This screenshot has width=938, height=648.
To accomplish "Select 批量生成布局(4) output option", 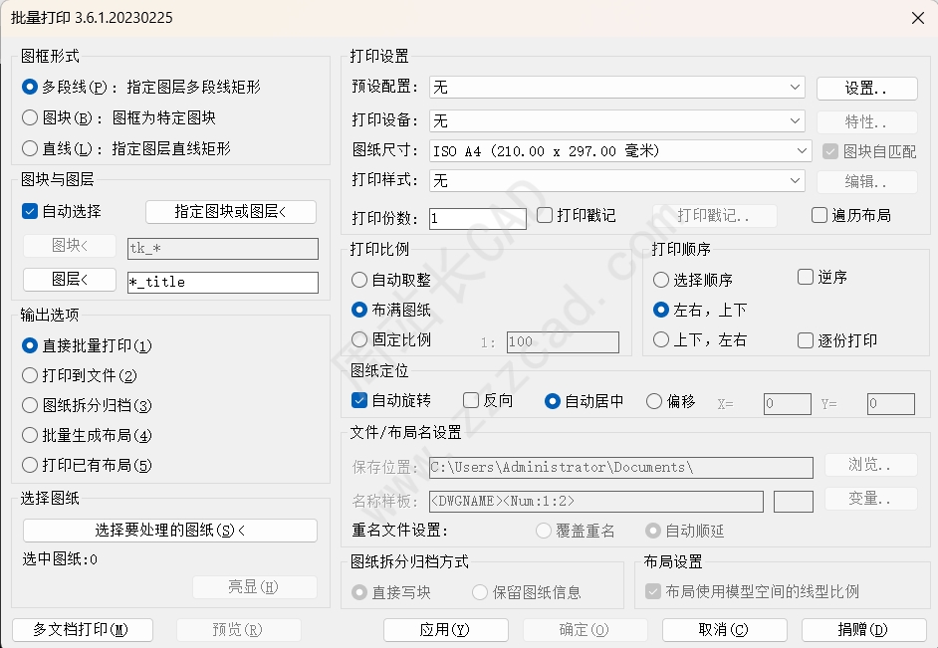I will coord(30,435).
